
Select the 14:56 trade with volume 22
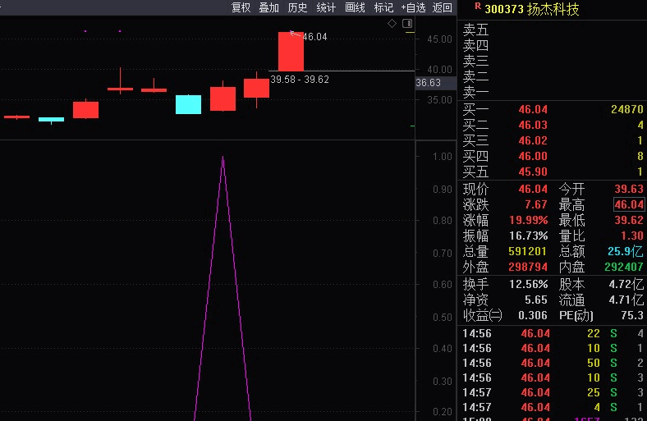pos(552,333)
